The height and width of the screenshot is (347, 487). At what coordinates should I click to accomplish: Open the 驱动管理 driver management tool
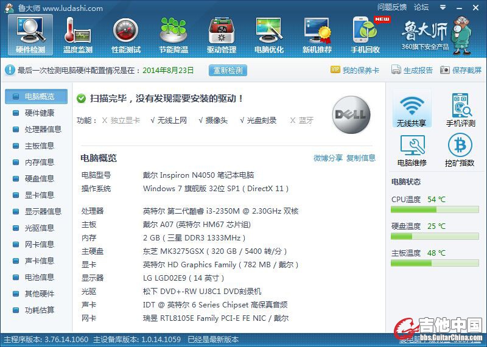pos(222,35)
